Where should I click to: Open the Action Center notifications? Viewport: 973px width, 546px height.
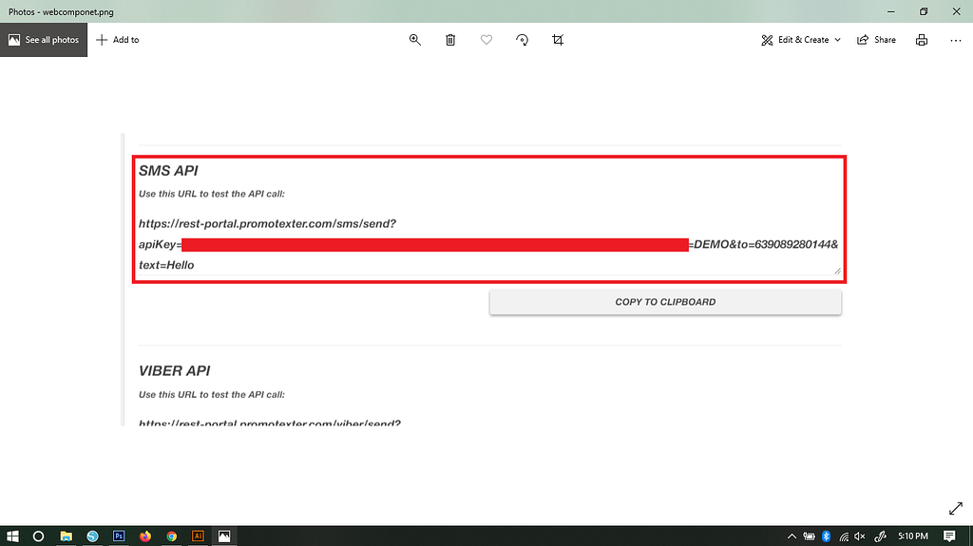pyautogui.click(x=949, y=537)
